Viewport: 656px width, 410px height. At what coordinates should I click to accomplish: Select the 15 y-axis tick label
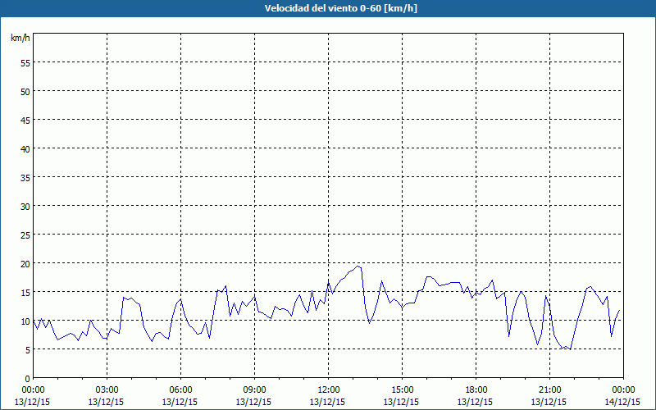[x=25, y=293]
